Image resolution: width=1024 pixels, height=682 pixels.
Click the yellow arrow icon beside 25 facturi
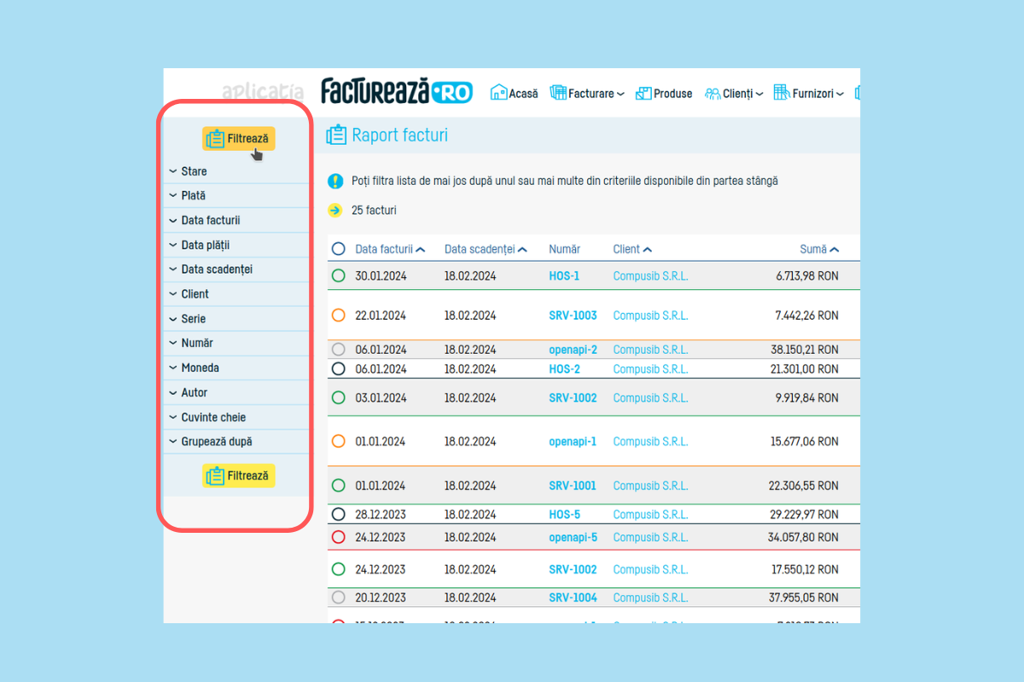coord(335,210)
